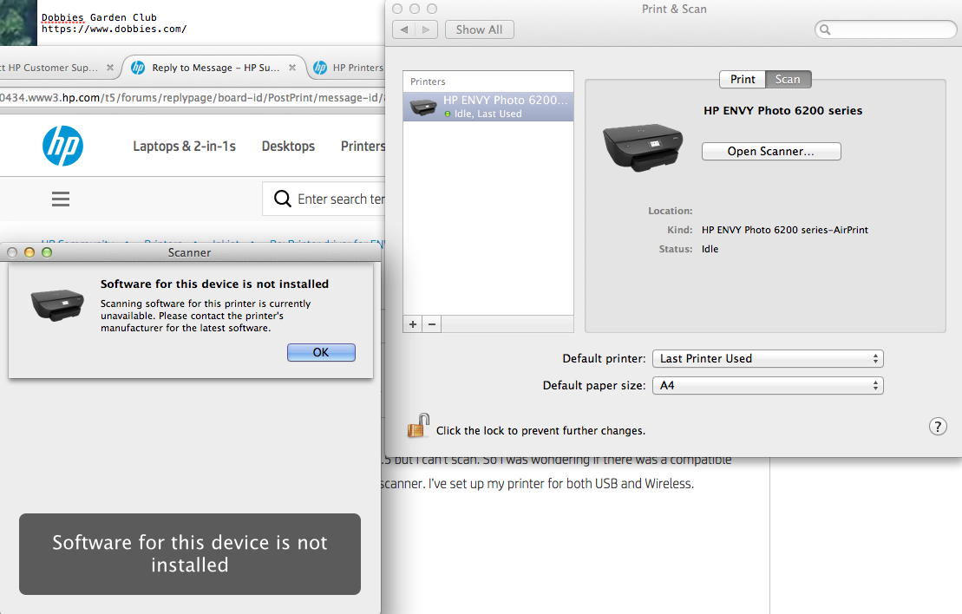Open the Printers menu on HP site
This screenshot has width=962, height=614.
363,146
